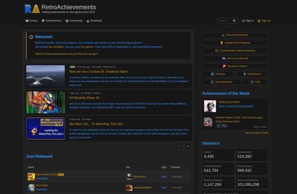297x194 pixels.
Task: Click the Which of these achievements link
Action: 66,54
